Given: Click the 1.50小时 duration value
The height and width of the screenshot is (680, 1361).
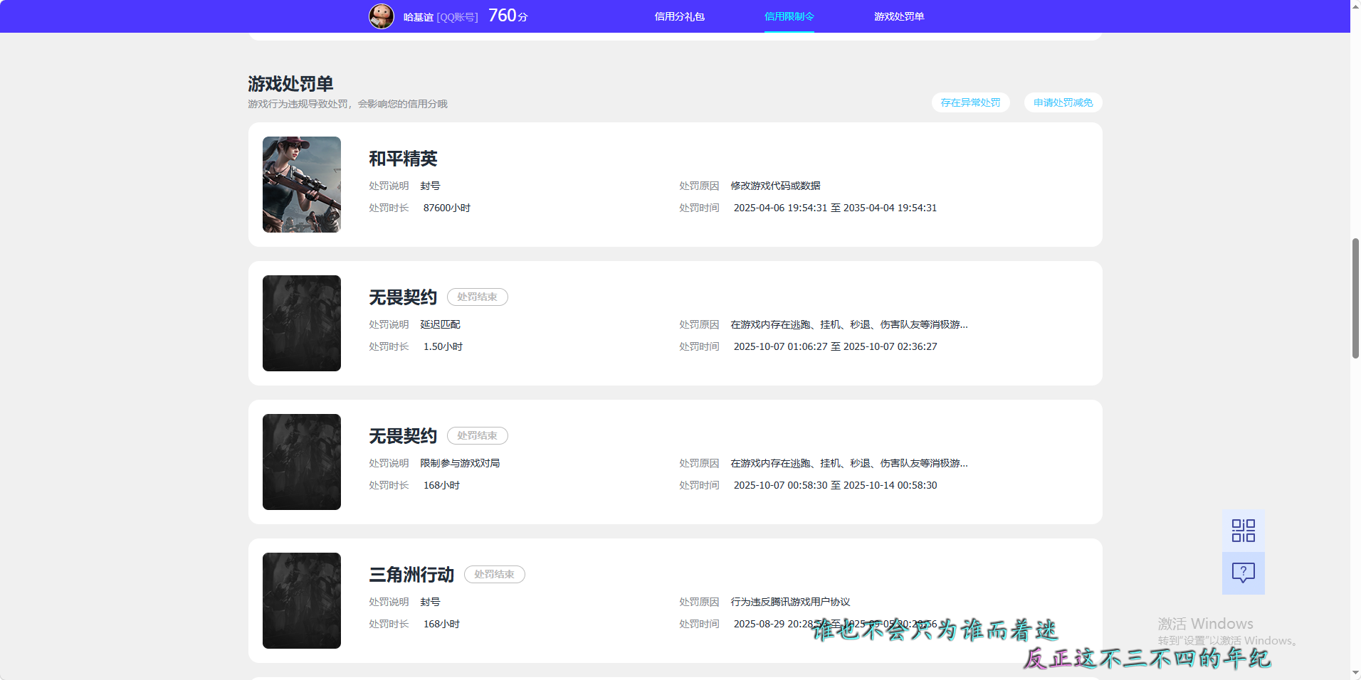Looking at the screenshot, I should tap(443, 346).
